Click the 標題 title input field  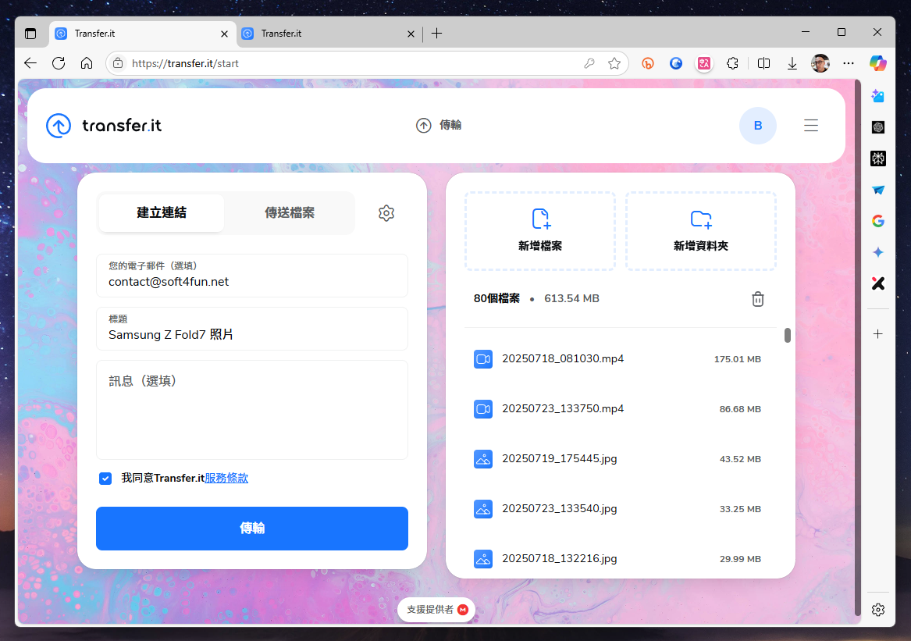[x=251, y=335]
